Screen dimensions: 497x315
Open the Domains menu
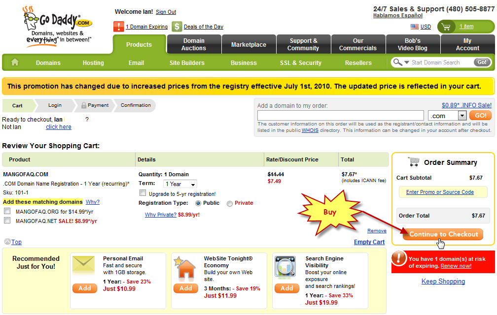pos(48,63)
